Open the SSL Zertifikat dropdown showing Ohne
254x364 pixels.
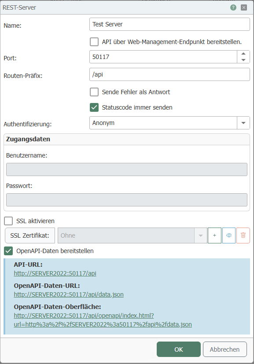[x=133, y=235]
